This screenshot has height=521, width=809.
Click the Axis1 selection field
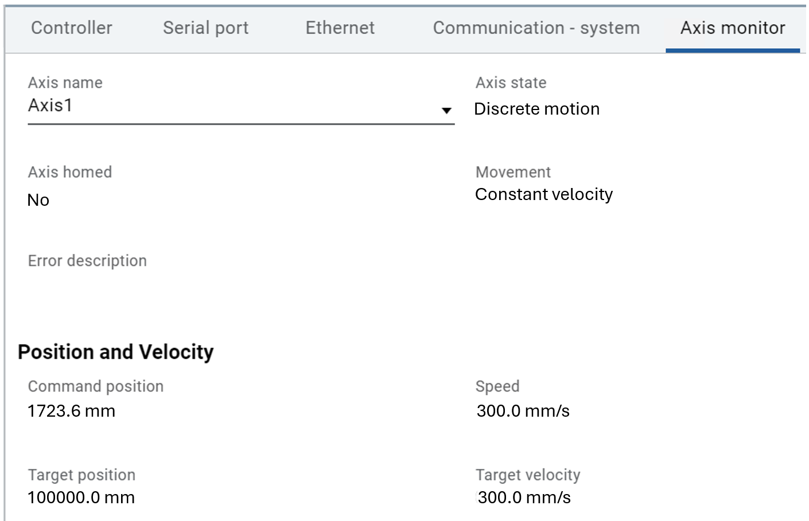230,106
